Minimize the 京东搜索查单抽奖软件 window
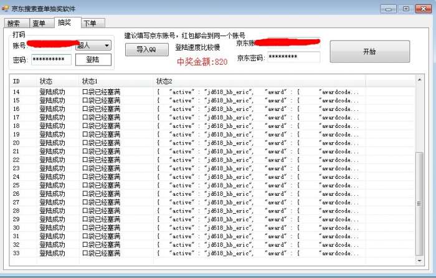The width and height of the screenshot is (436, 278). (x=389, y=9)
